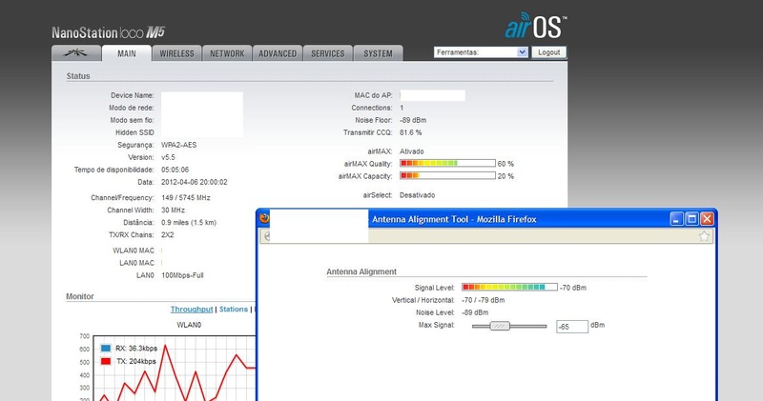
Task: Select the version value v5.5
Action: coord(168,157)
